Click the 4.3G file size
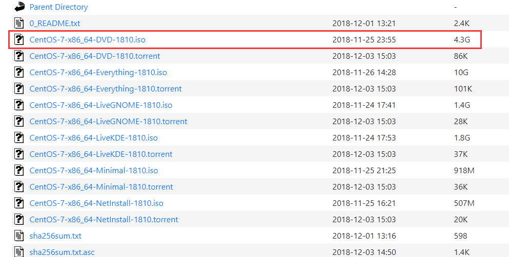 (462, 39)
